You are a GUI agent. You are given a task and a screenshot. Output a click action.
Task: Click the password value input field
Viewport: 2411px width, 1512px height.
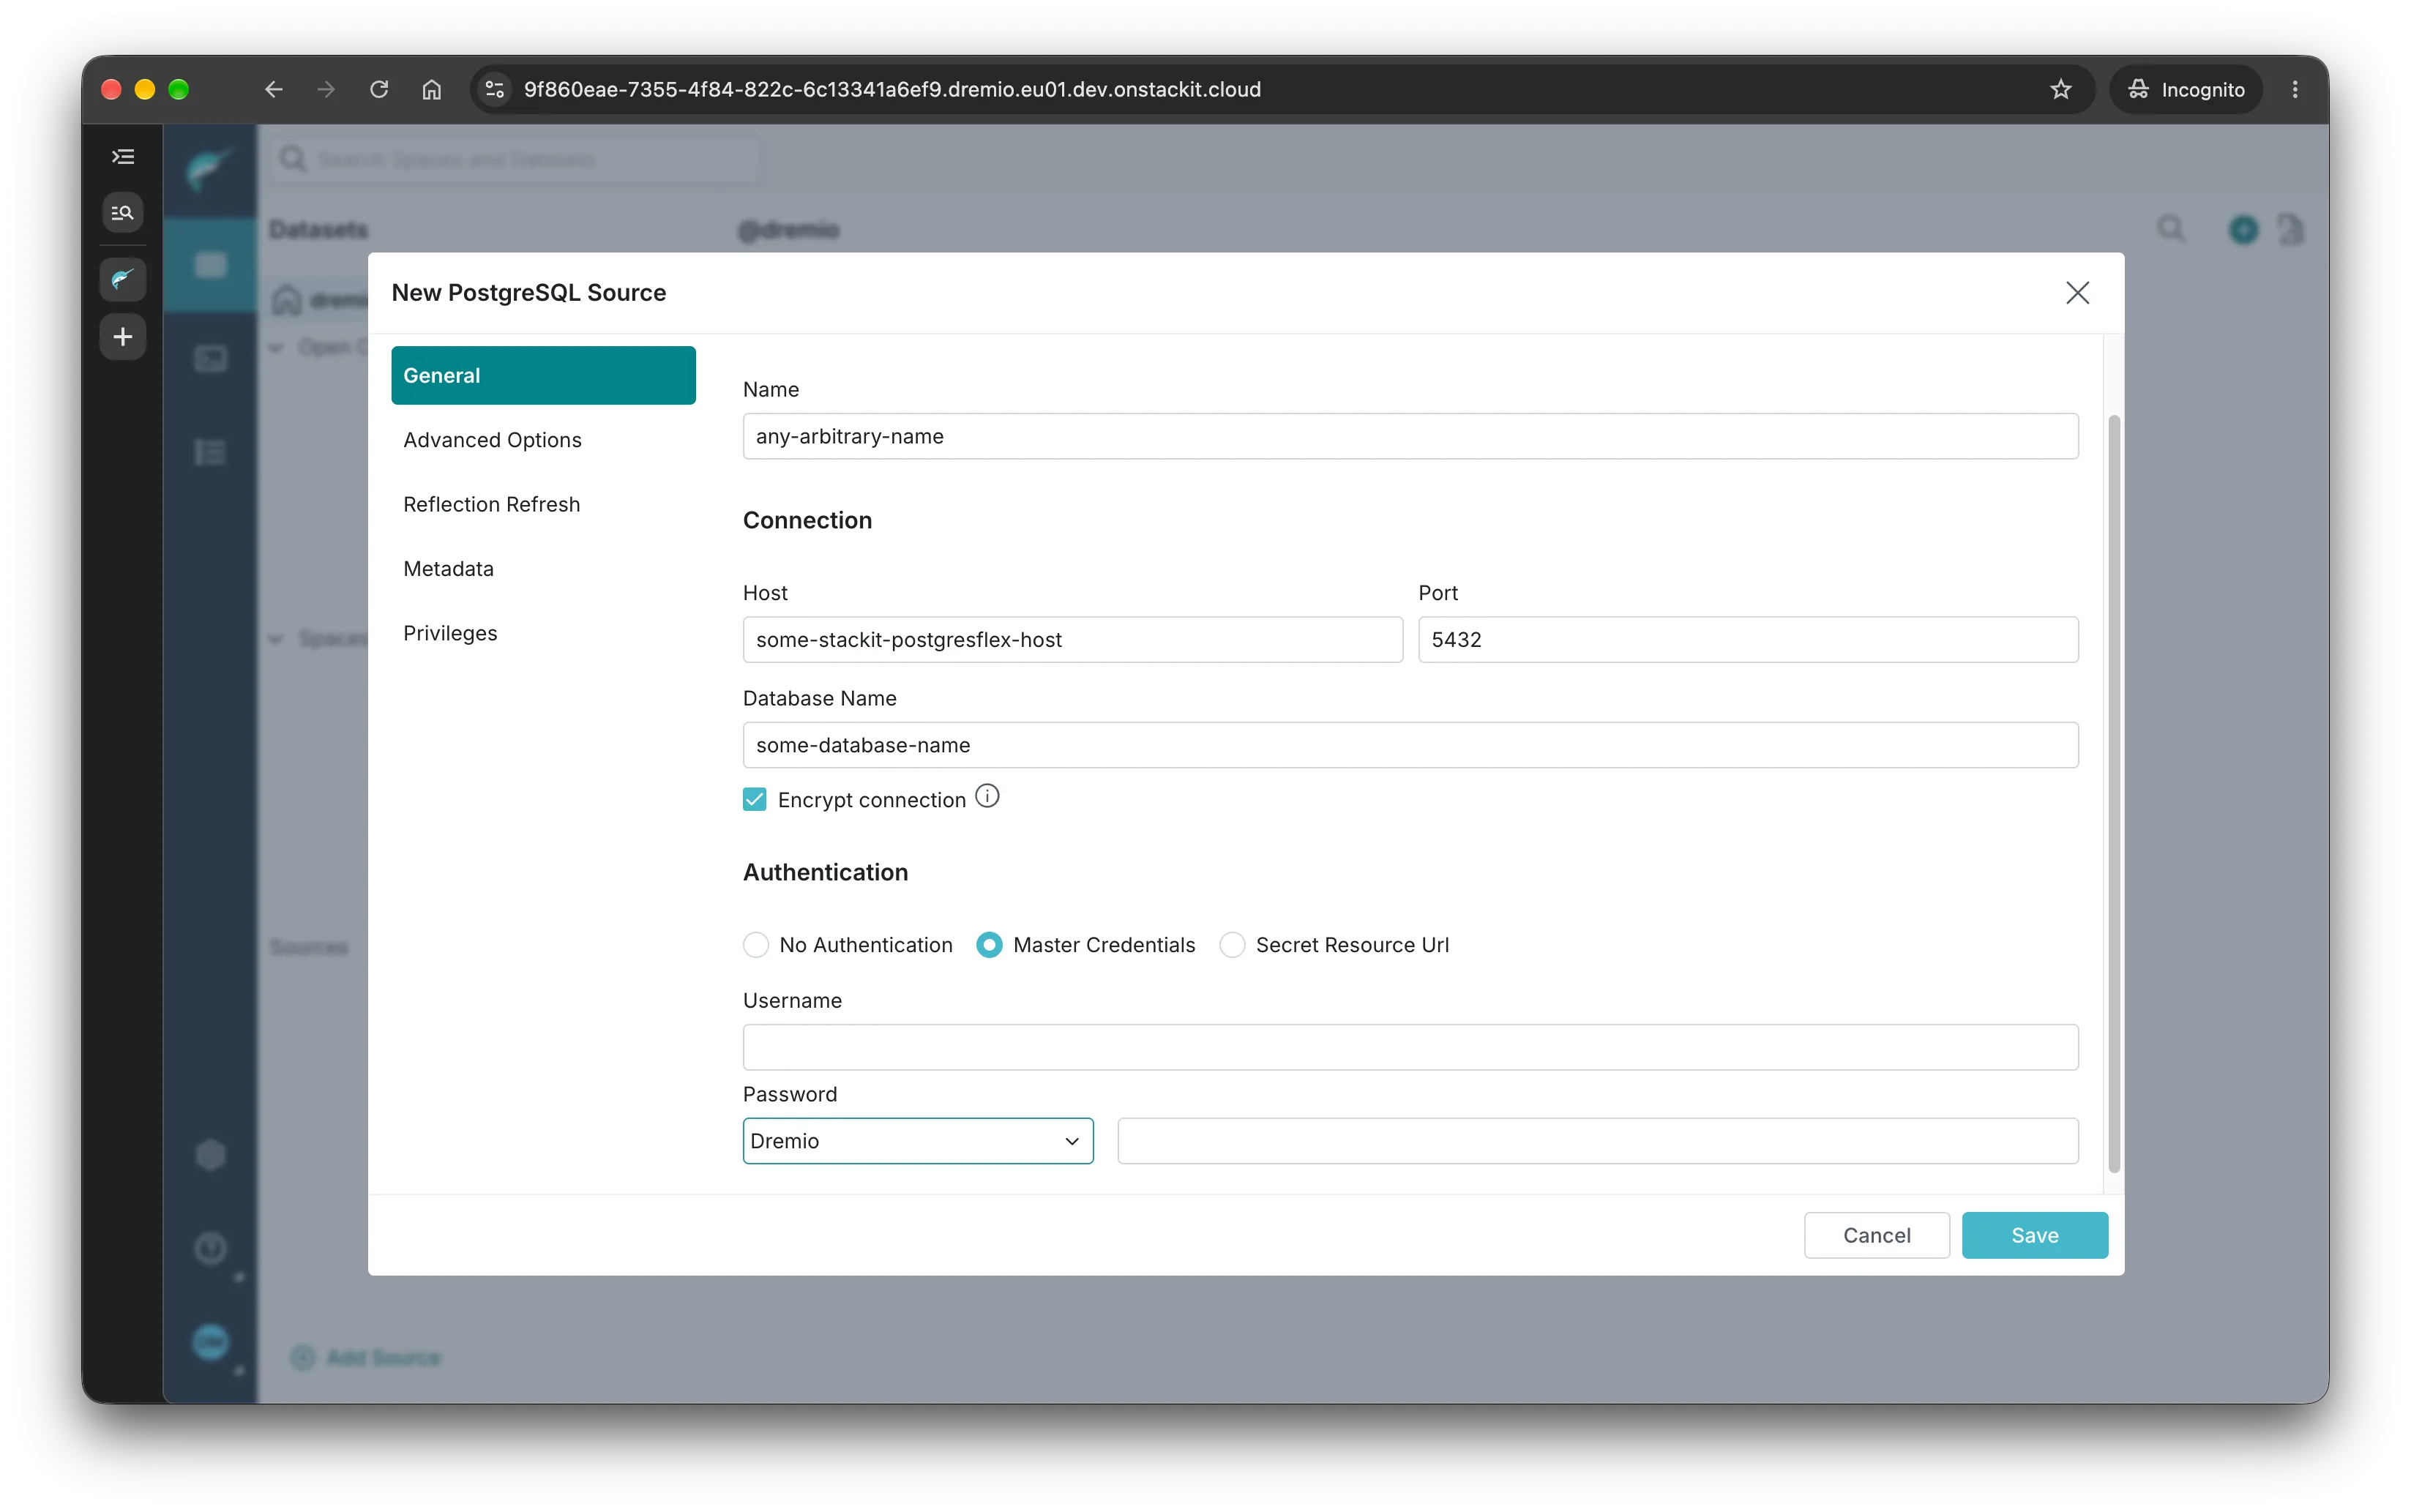1597,1140
